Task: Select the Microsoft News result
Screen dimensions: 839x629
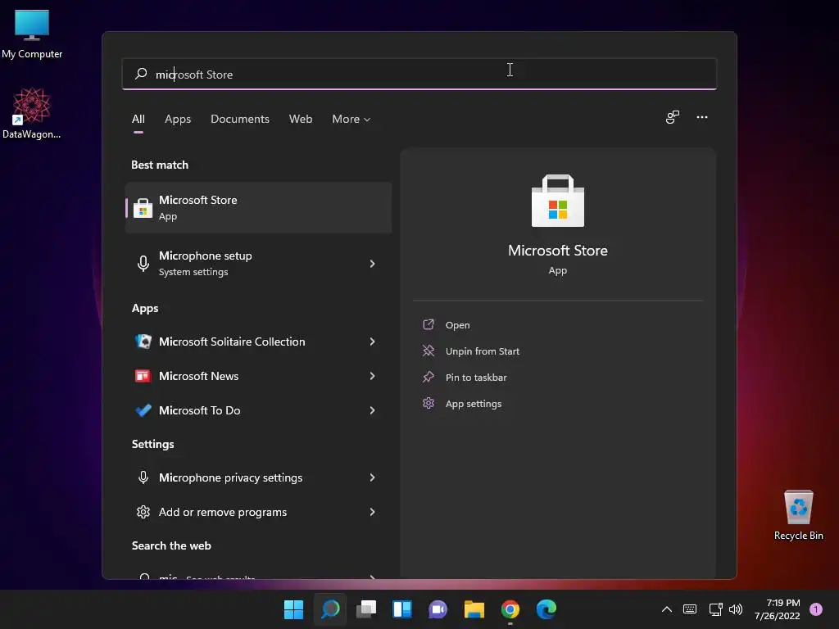Action: [x=258, y=376]
